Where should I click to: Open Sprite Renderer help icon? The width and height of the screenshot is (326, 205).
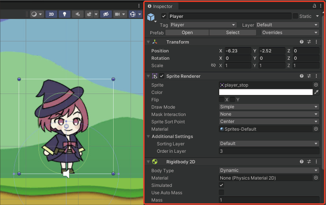pyautogui.click(x=302, y=76)
